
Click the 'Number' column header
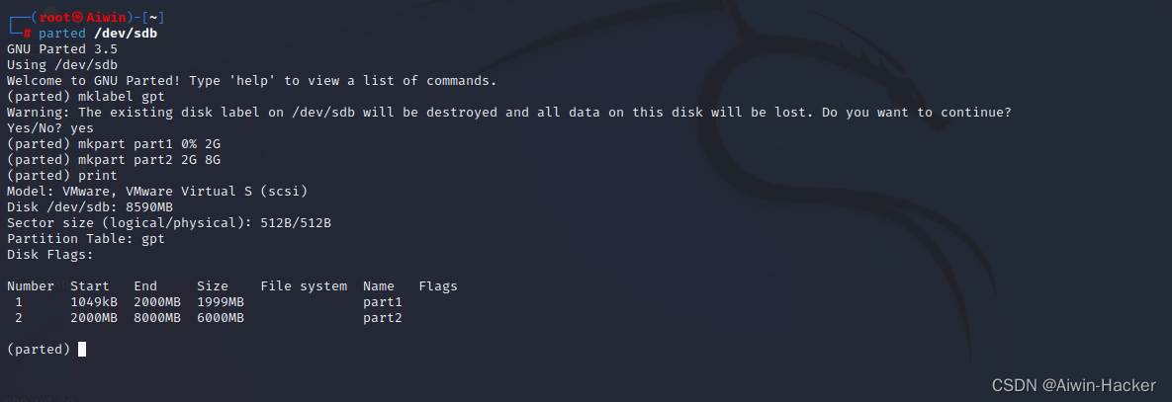pyautogui.click(x=31, y=286)
